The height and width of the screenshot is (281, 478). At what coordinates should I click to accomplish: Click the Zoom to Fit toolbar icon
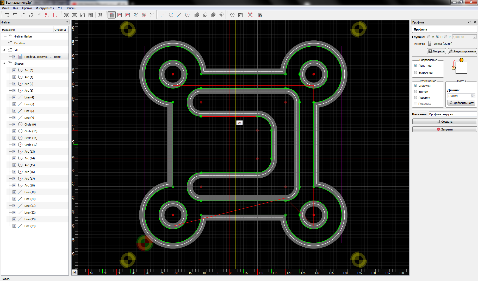(66, 15)
